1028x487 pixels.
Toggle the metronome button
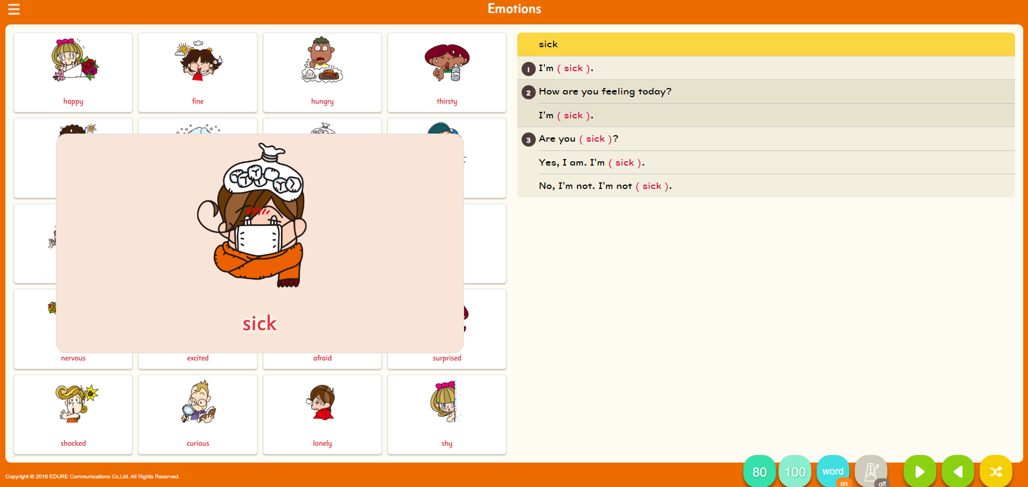pyautogui.click(x=871, y=471)
